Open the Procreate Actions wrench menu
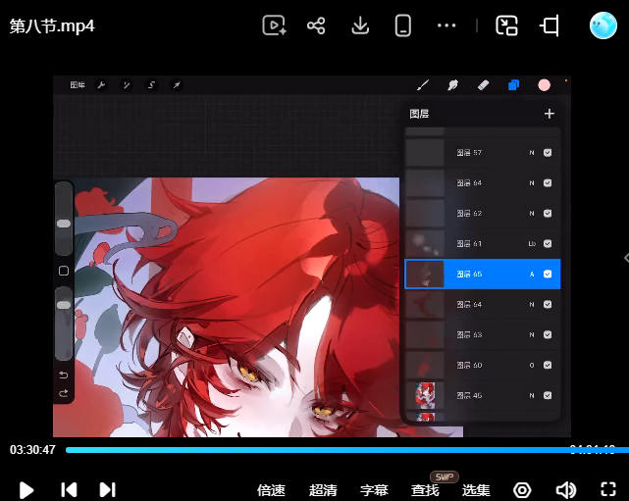This screenshot has width=629, height=501. tap(101, 85)
